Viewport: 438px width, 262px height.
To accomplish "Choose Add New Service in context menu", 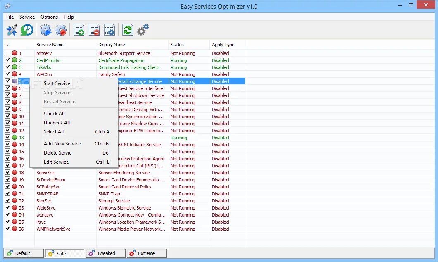I will (74, 143).
